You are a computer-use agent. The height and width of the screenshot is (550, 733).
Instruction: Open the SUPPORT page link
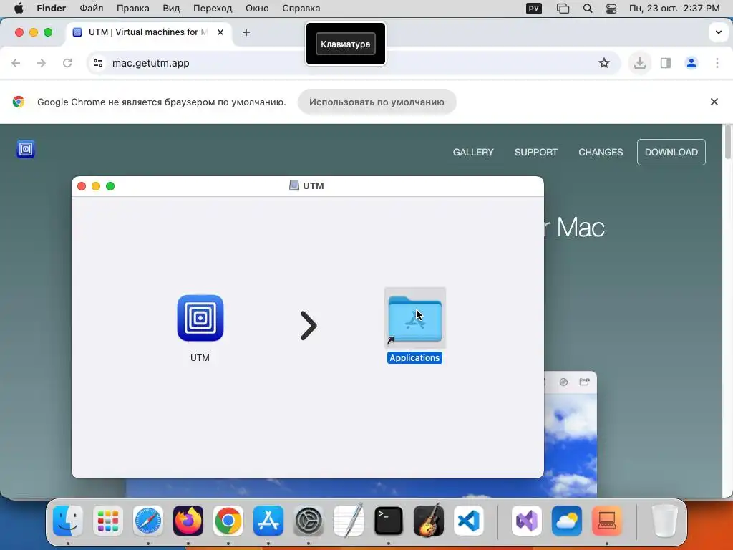536,152
